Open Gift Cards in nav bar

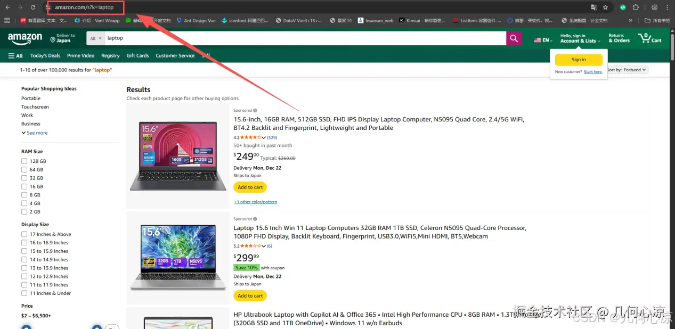[138, 55]
